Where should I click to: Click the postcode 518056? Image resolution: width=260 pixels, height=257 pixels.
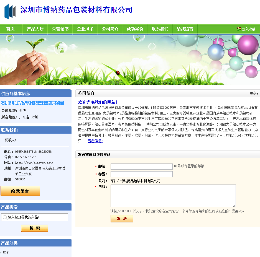click(20, 179)
